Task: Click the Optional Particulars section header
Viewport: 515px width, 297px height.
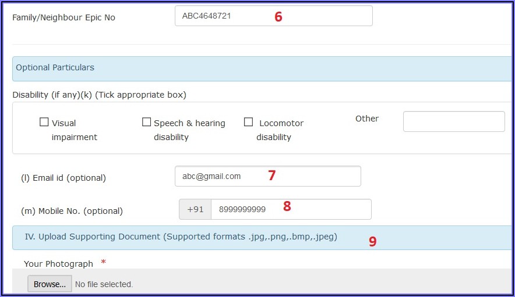Action: click(x=55, y=68)
